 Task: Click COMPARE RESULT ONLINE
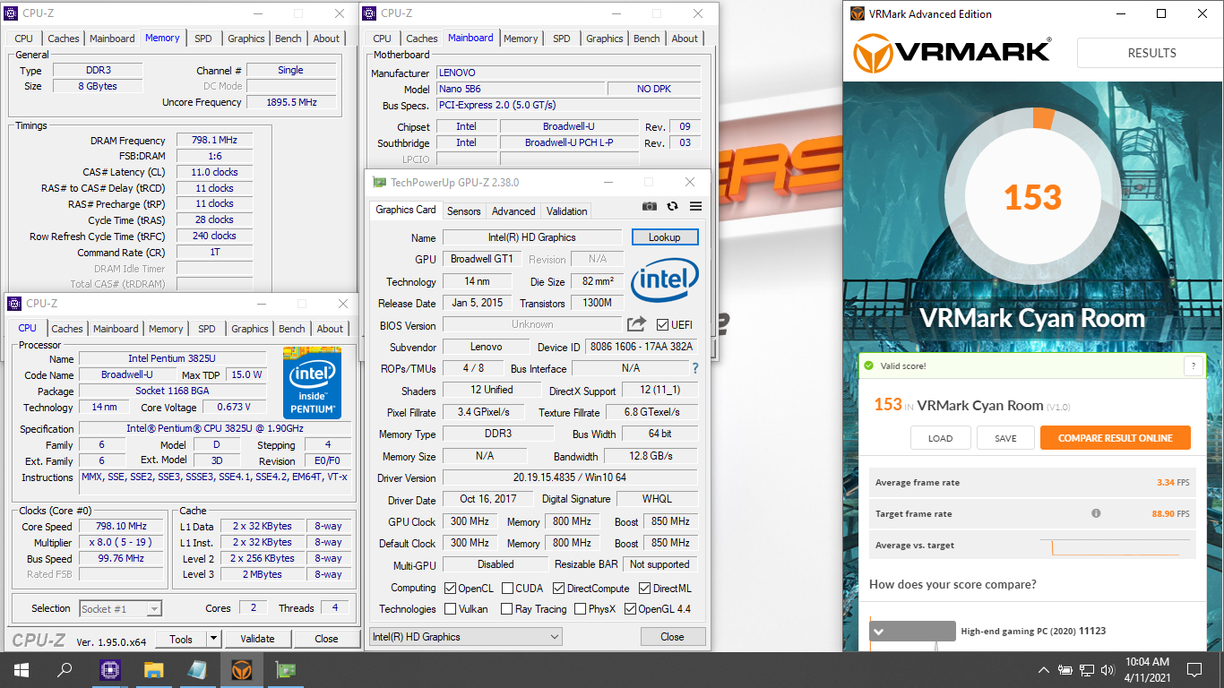[1115, 438]
